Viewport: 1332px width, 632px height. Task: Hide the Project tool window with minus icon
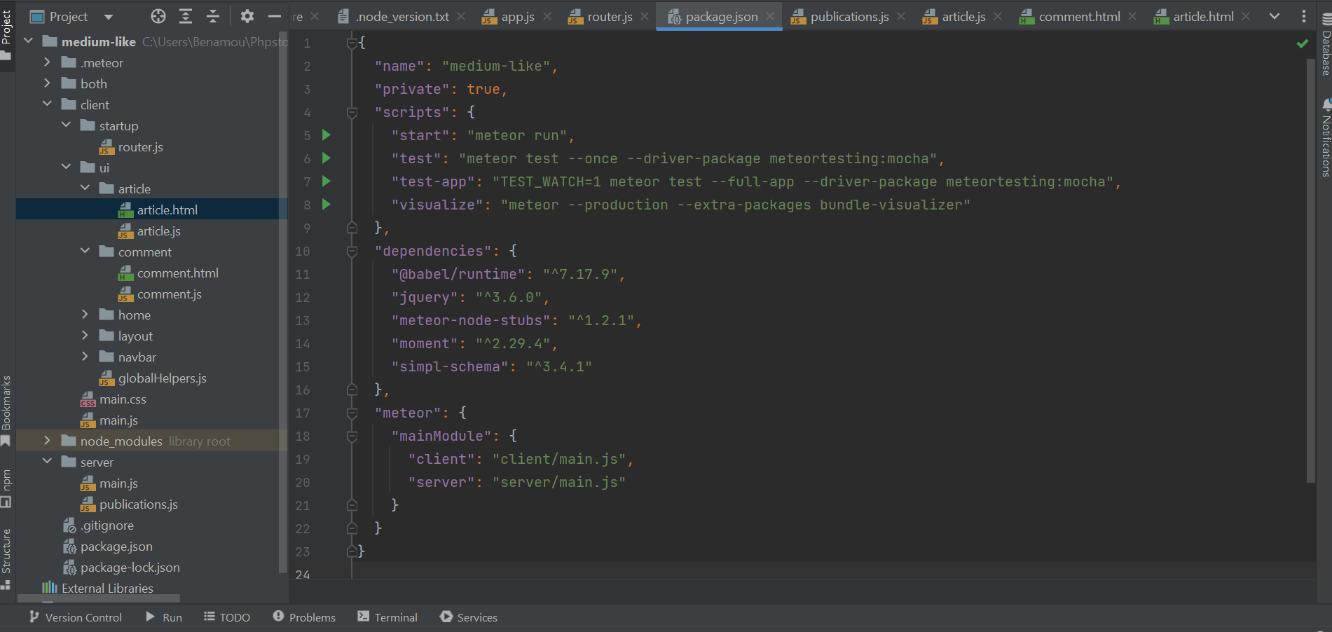[275, 16]
